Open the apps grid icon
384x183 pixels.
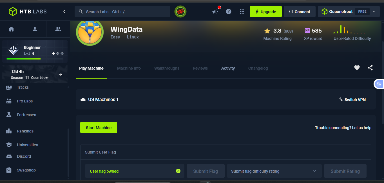pos(242,12)
